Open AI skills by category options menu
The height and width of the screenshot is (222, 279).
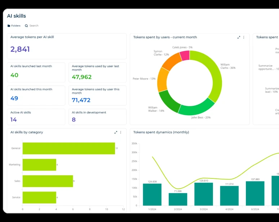coord(121,132)
